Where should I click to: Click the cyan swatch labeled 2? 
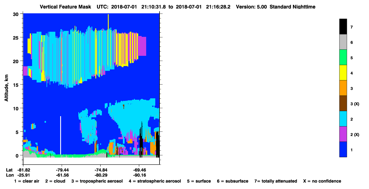click(x=343, y=118)
